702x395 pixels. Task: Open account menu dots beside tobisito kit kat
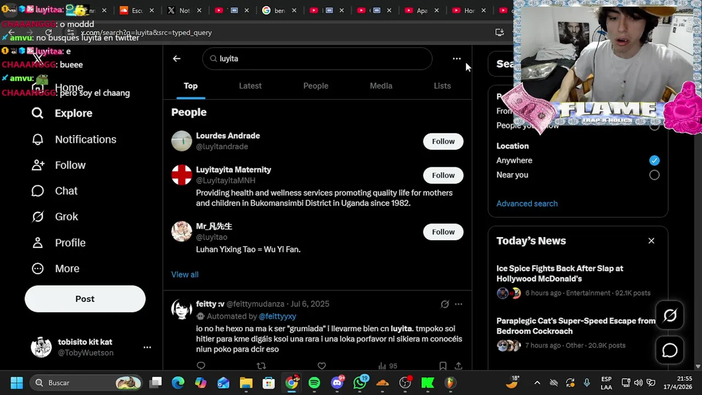147,347
